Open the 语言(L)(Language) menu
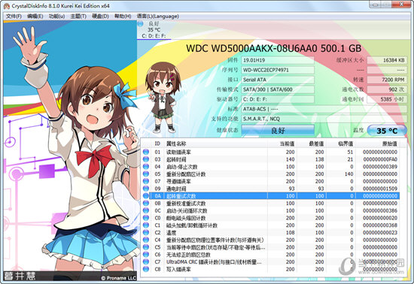This screenshot has width=414, height=284. (x=158, y=17)
